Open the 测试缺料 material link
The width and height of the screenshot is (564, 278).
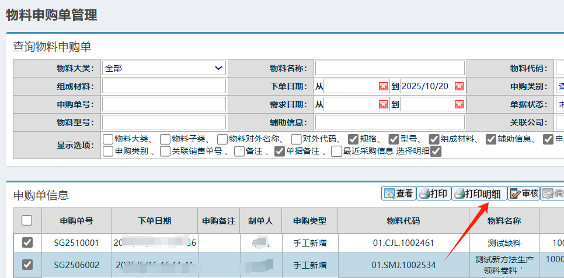pyautogui.click(x=504, y=243)
